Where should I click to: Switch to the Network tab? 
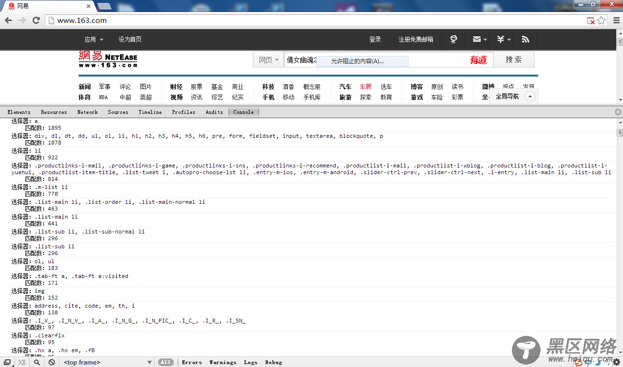click(88, 112)
